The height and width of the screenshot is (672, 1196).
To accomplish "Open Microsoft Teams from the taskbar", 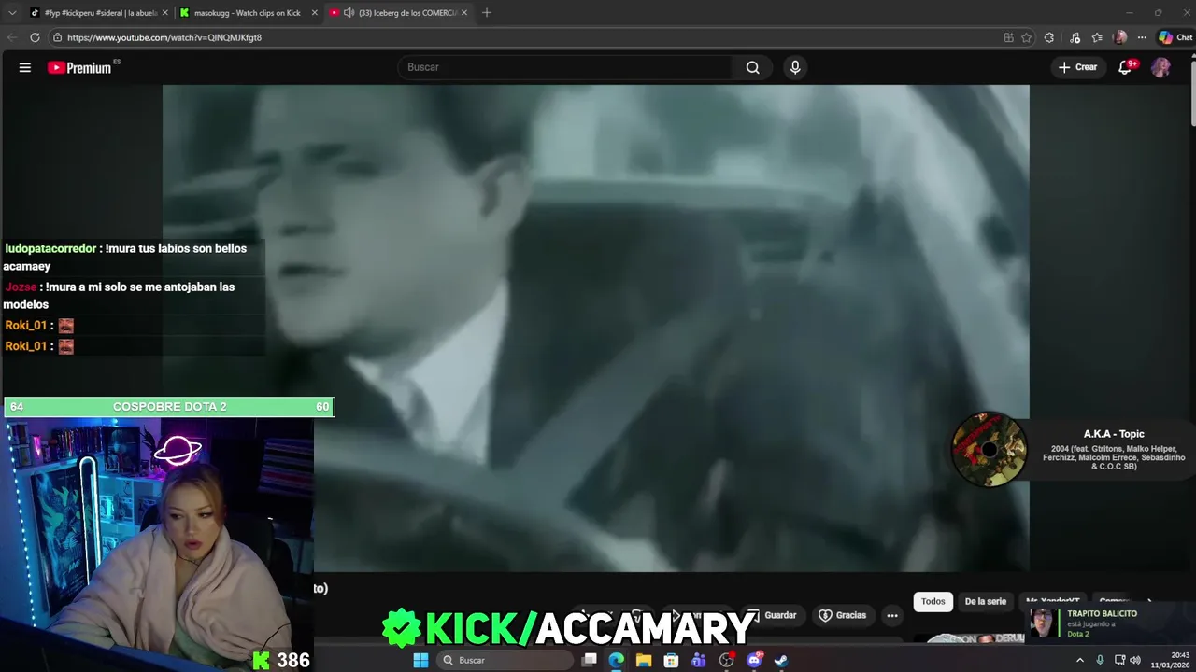I will (699, 660).
